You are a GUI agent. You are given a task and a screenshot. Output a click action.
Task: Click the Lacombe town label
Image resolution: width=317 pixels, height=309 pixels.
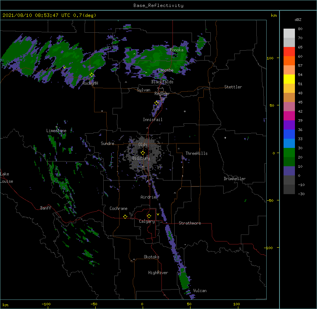point(165,70)
